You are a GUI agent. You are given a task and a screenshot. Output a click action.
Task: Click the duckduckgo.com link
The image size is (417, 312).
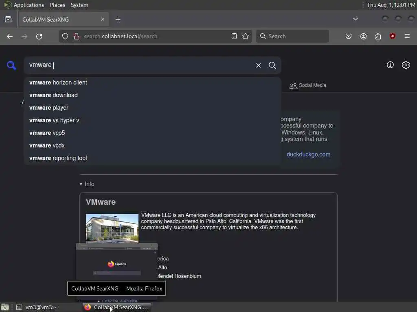point(309,154)
